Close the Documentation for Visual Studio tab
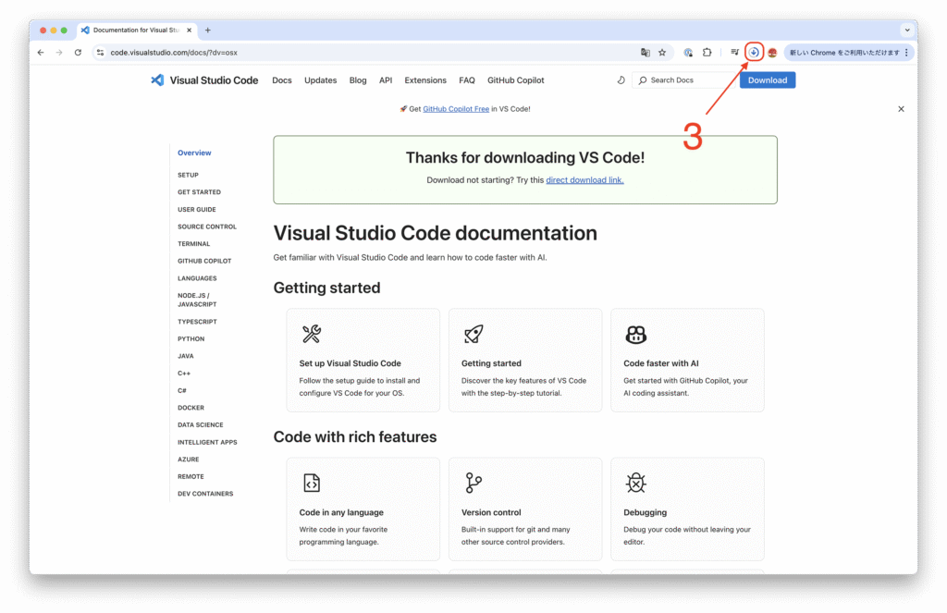The image size is (947, 613). (x=189, y=30)
